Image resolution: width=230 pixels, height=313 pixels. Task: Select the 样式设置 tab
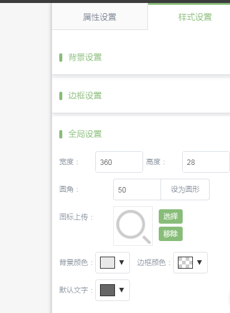click(195, 17)
